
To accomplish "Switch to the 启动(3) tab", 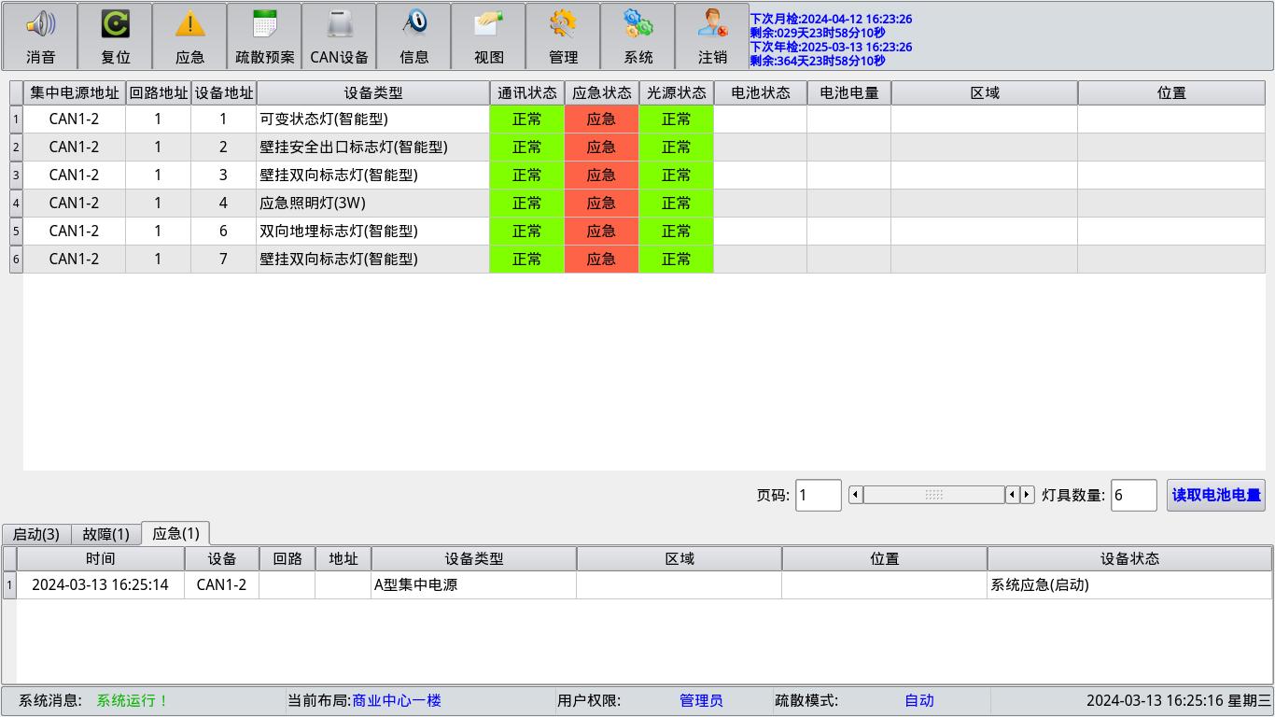I will coord(36,534).
